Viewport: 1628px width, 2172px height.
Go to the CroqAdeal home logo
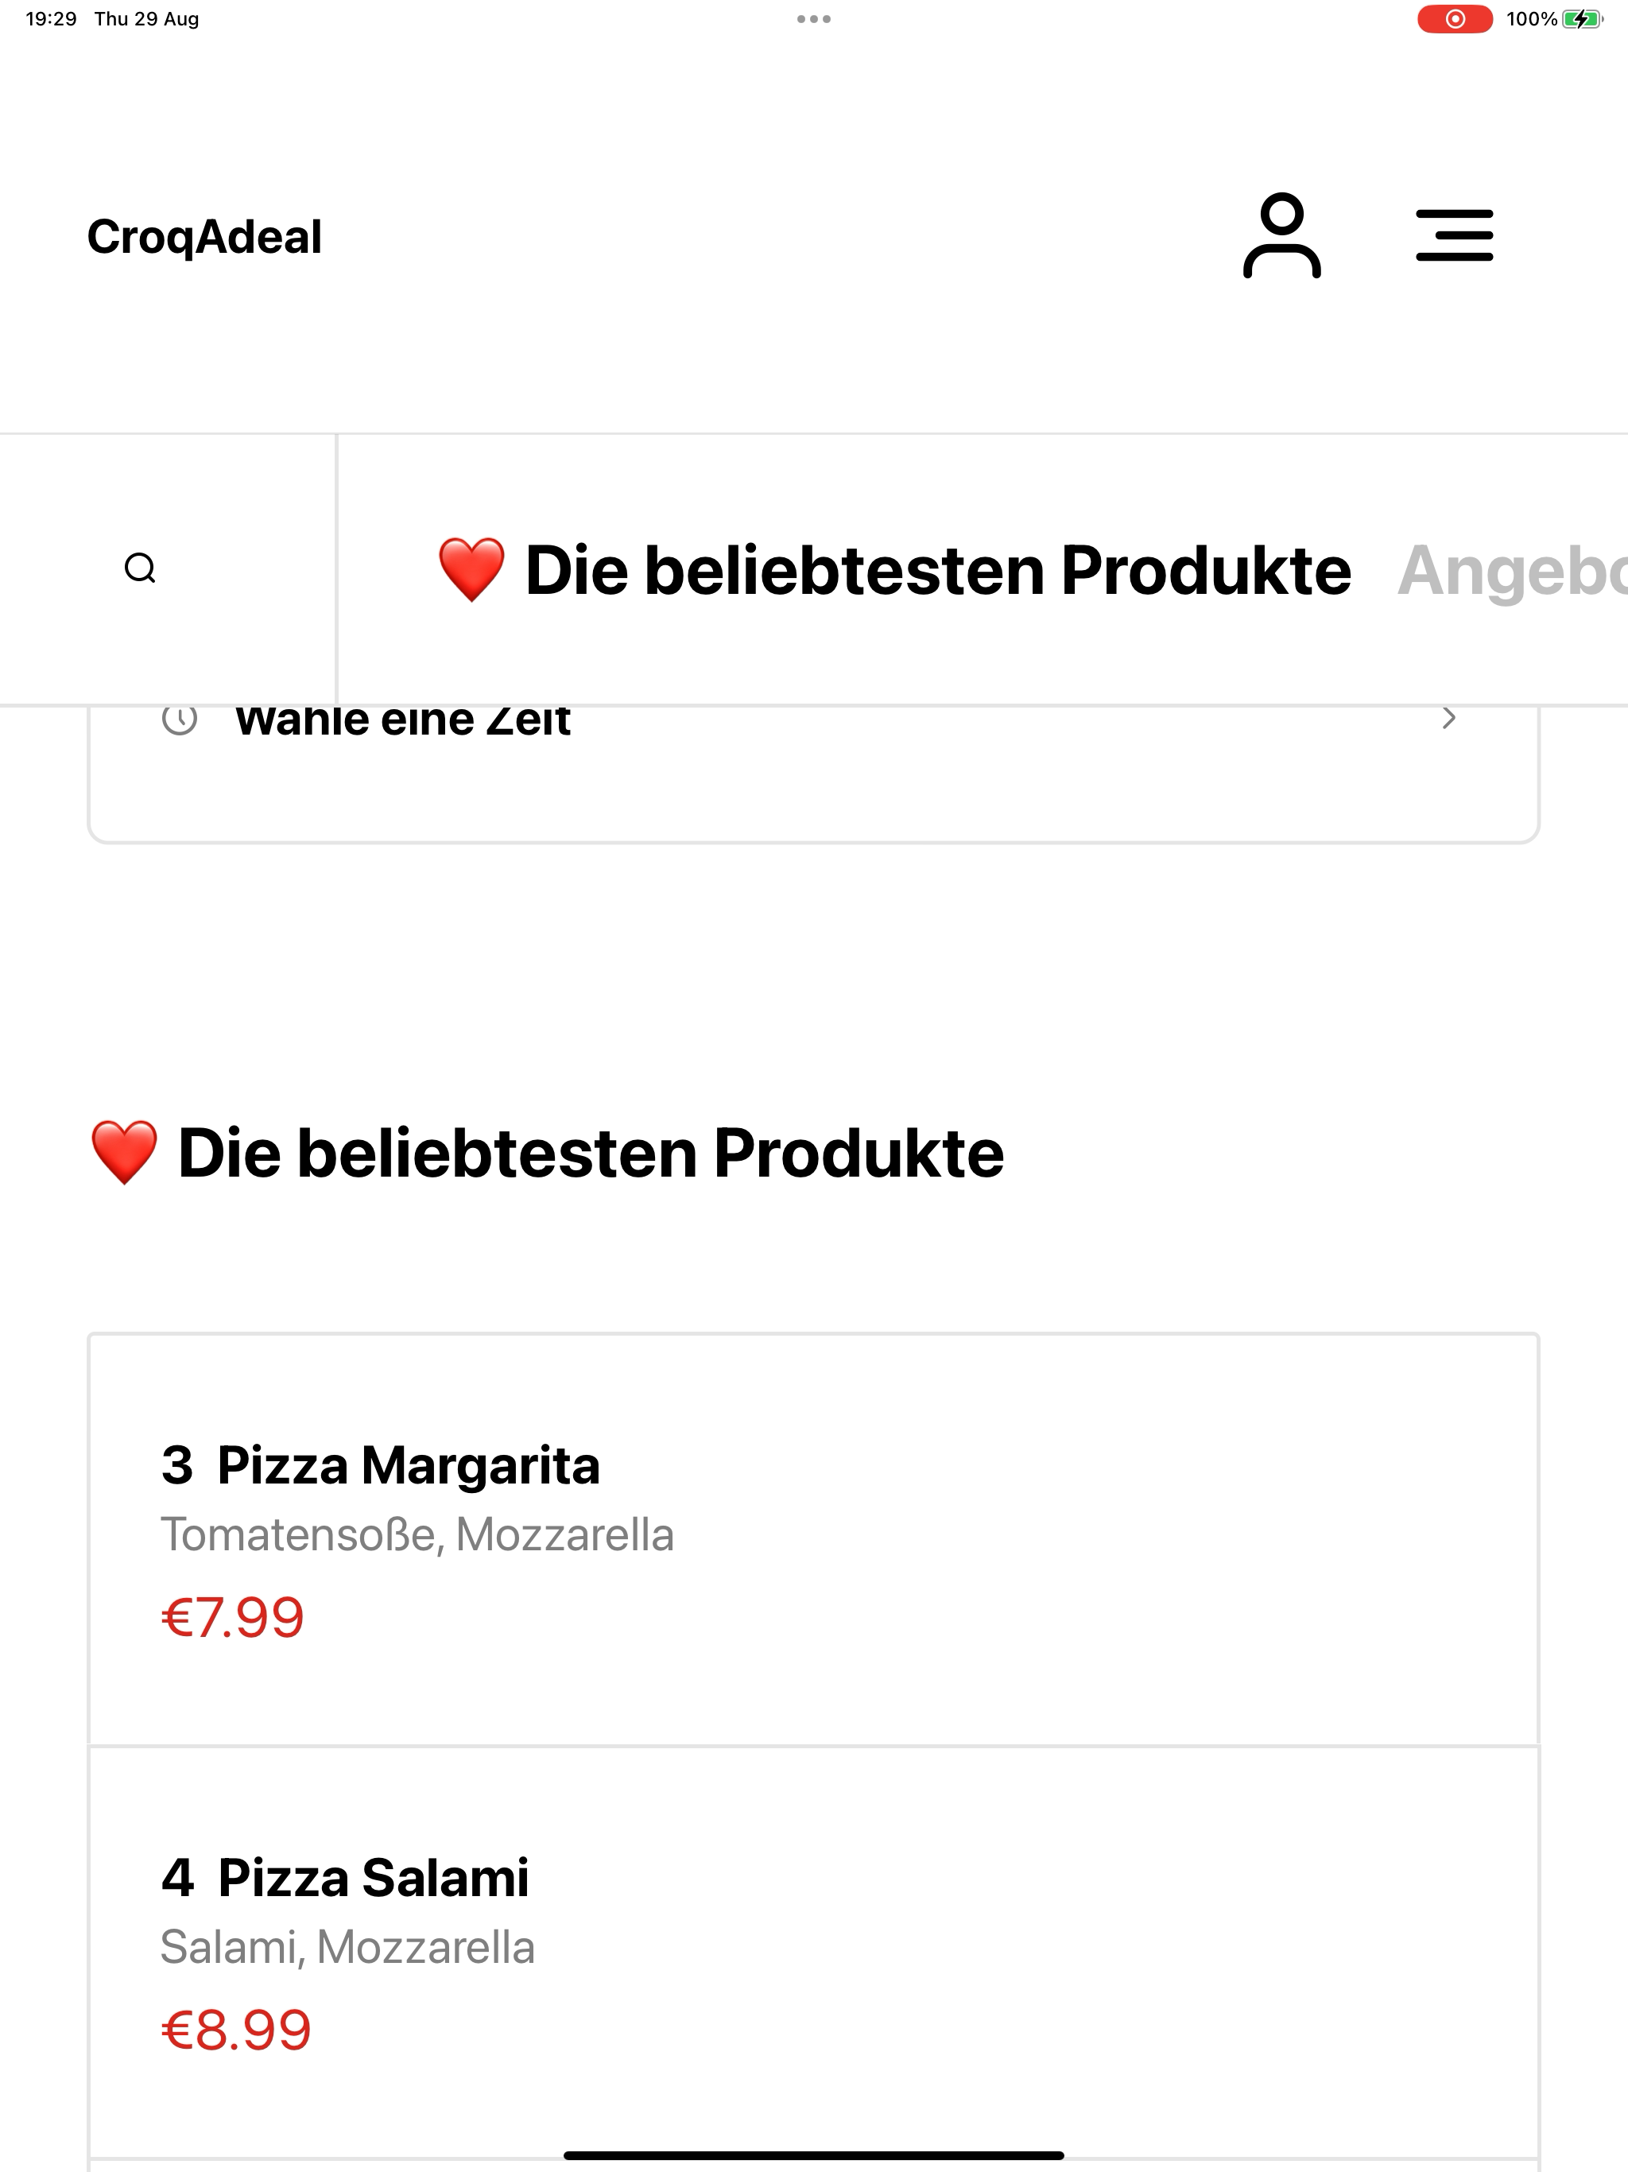pyautogui.click(x=204, y=237)
